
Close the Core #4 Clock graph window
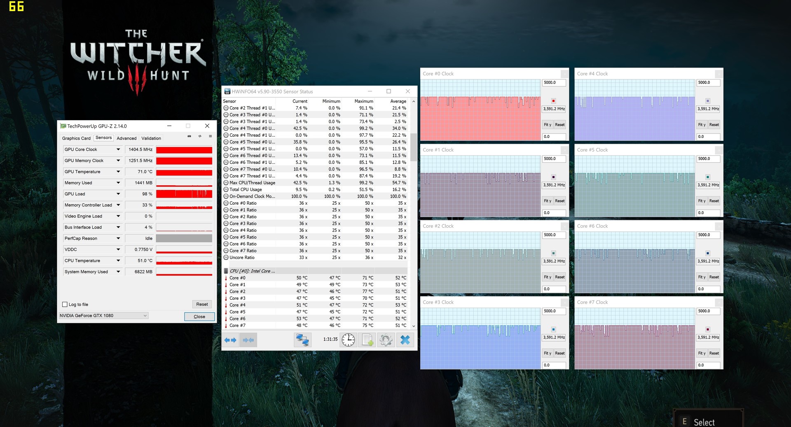[x=719, y=74]
